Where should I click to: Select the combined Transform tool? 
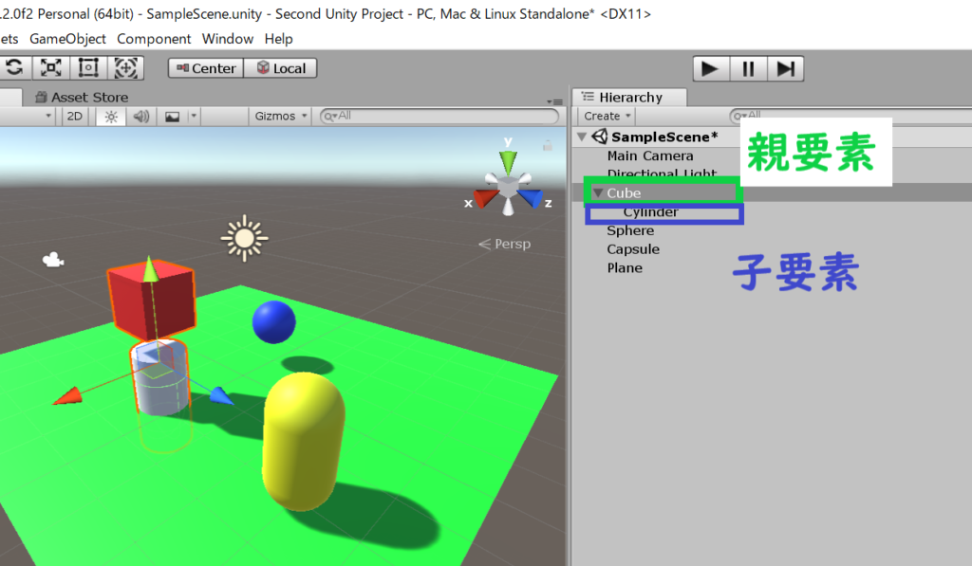[x=125, y=68]
